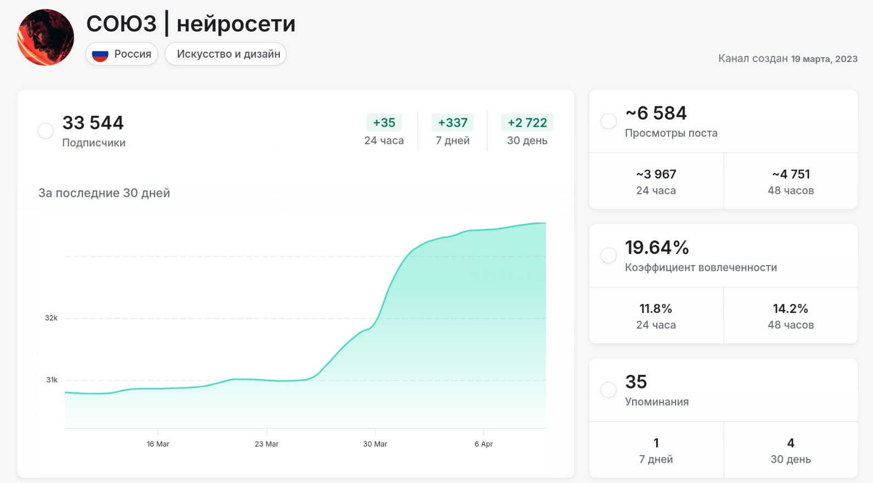
Task: Click the +35 subscribers 24 часа badge
Action: 384,123
